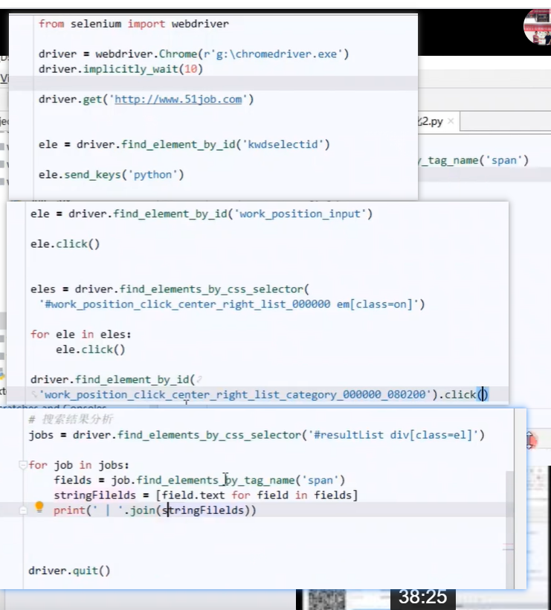Click the yellow lightbulb intention icon

[x=39, y=507]
